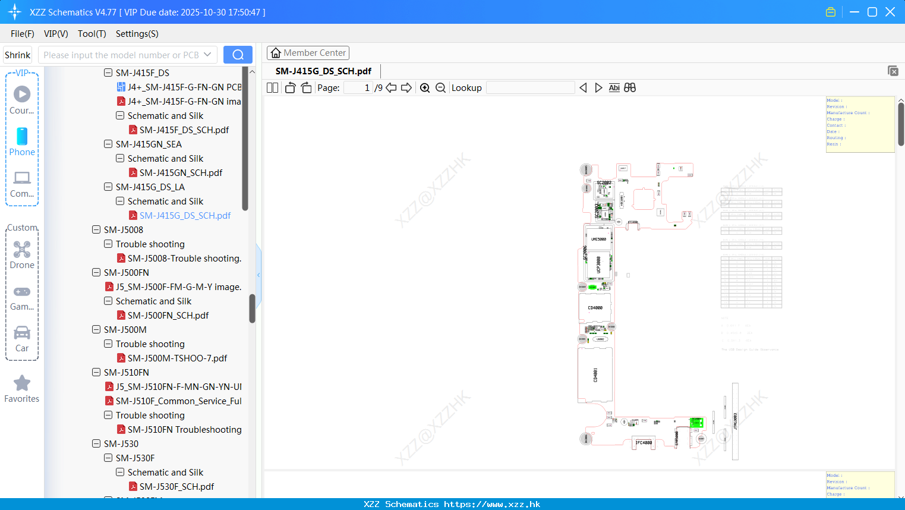Collapse Schematic and Silk under SM-J500FN
This screenshot has height=510, width=905.
coord(108,301)
